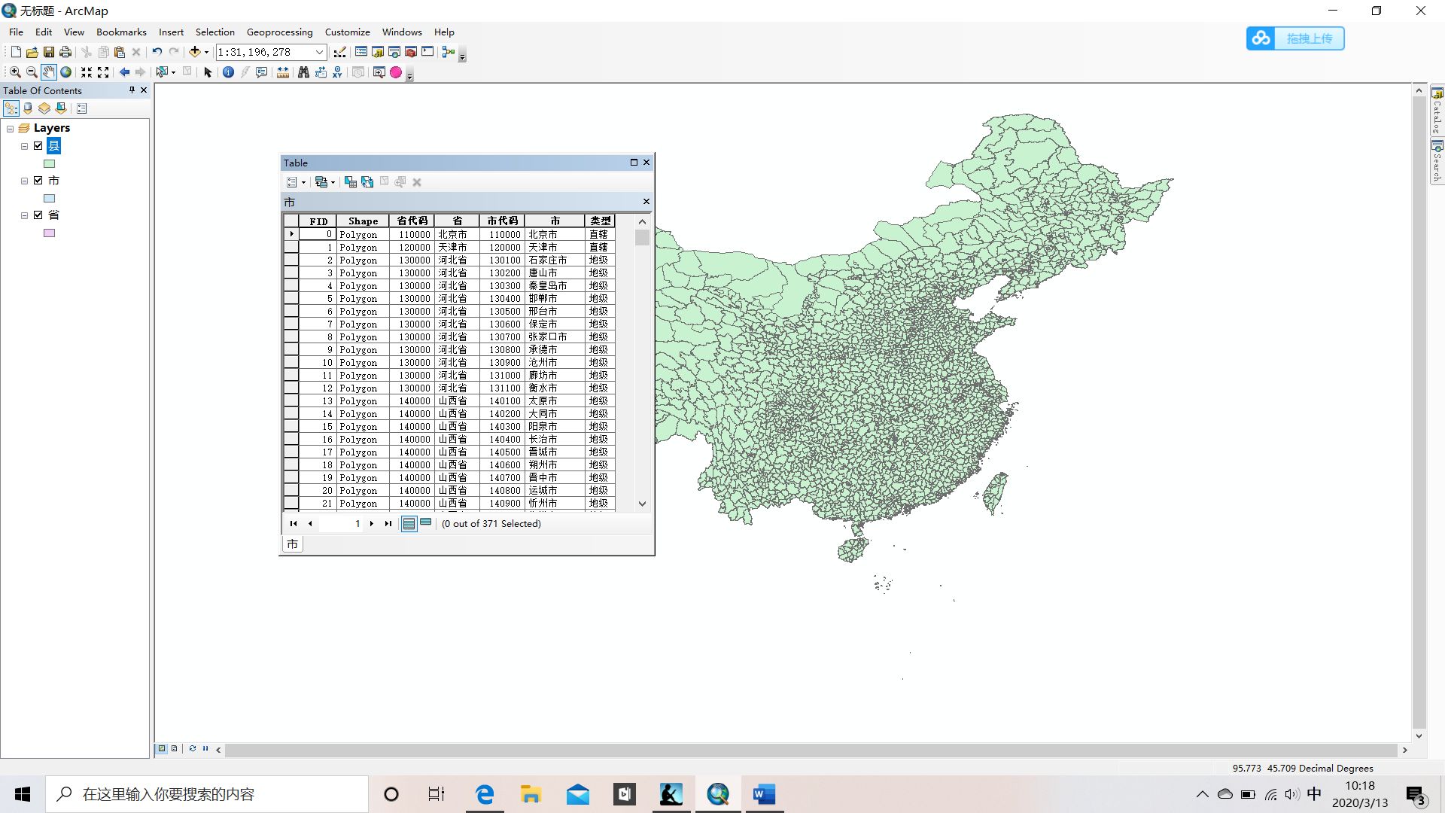Select the Identify tool
The image size is (1445, 813).
coord(228,72)
